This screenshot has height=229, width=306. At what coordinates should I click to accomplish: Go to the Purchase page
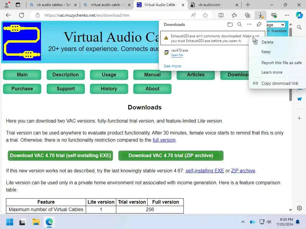[x=22, y=89]
